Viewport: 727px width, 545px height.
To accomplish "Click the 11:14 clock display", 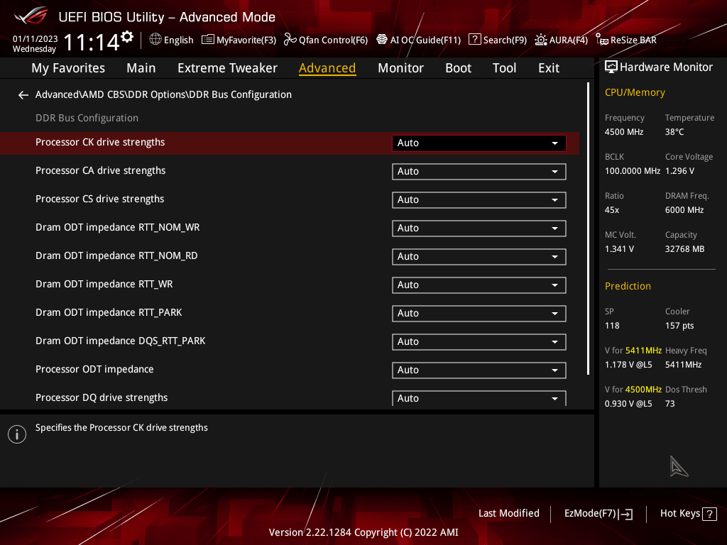I will (92, 42).
